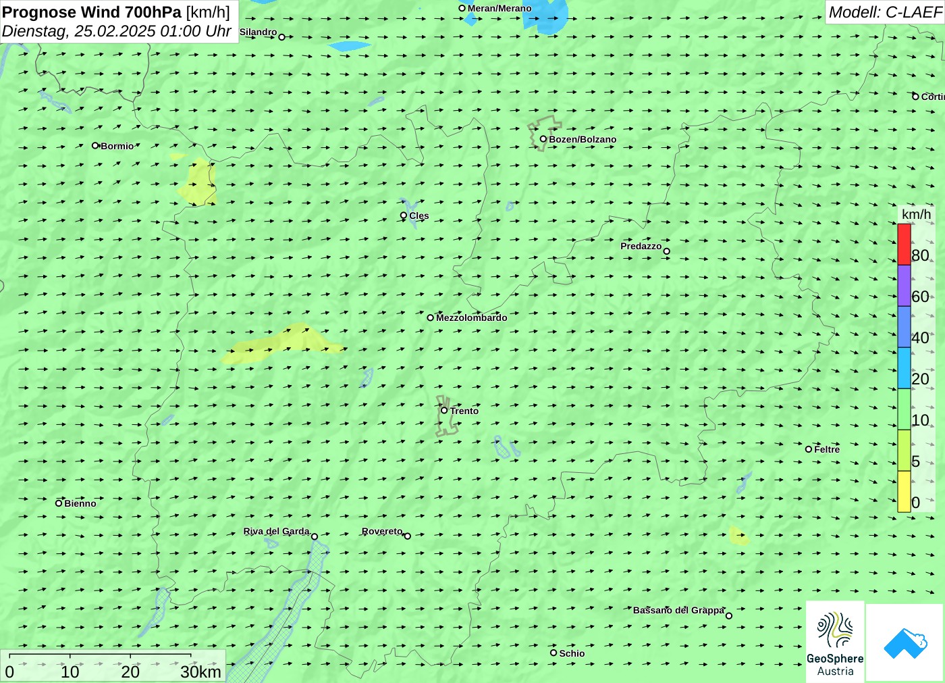Click the Mezzolombardo location marker
This screenshot has width=945, height=683.
[430, 318]
